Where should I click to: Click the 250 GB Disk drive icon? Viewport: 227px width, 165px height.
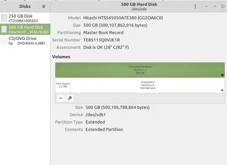[4, 18]
